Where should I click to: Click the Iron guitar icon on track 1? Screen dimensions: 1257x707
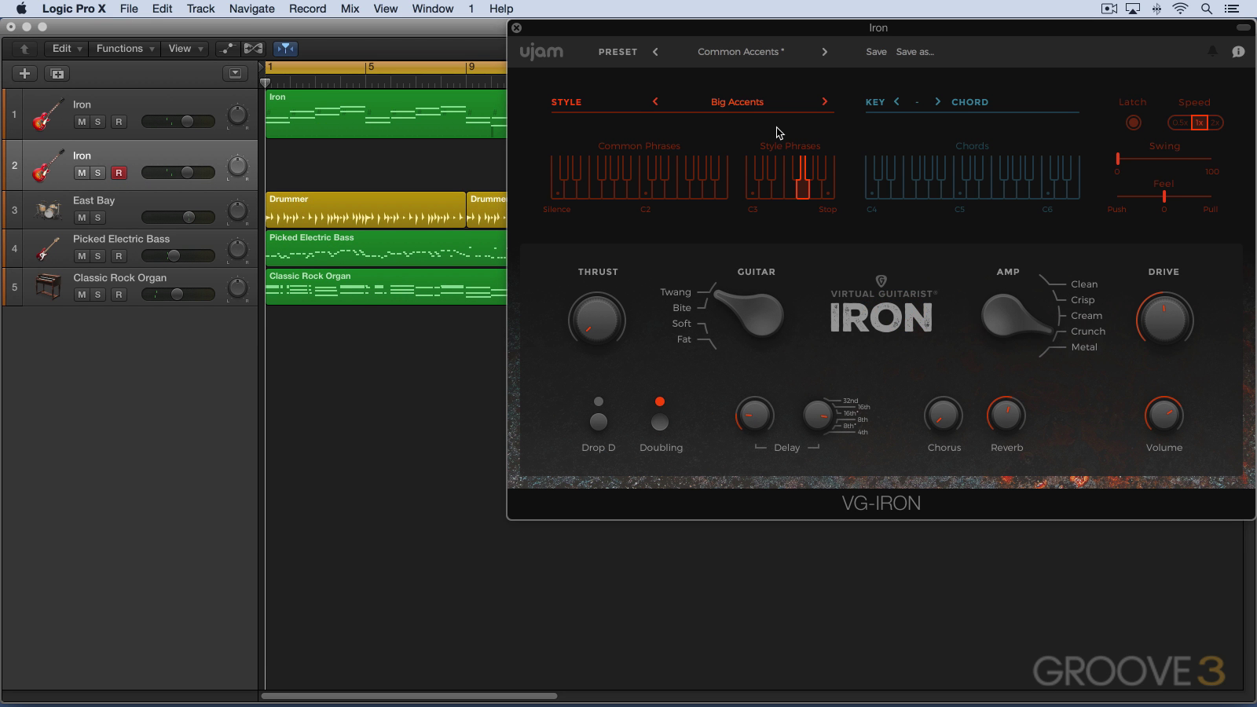tap(47, 115)
